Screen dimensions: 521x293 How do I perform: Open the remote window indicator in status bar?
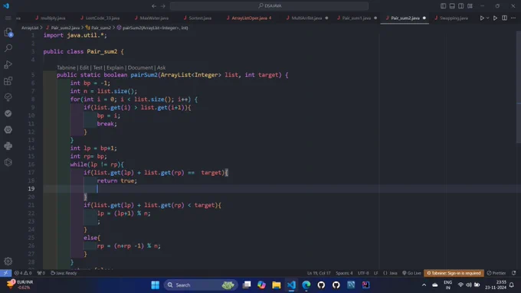5,273
